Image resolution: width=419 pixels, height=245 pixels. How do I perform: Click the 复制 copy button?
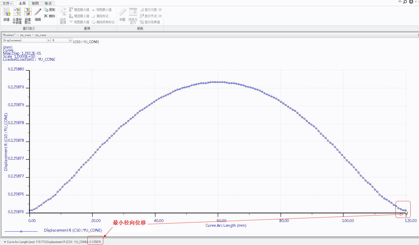click(x=50, y=10)
